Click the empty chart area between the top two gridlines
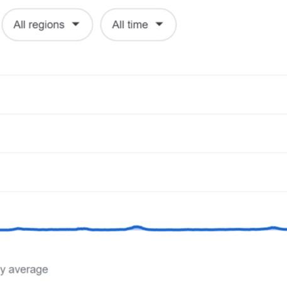The image size is (287, 287). 143,95
